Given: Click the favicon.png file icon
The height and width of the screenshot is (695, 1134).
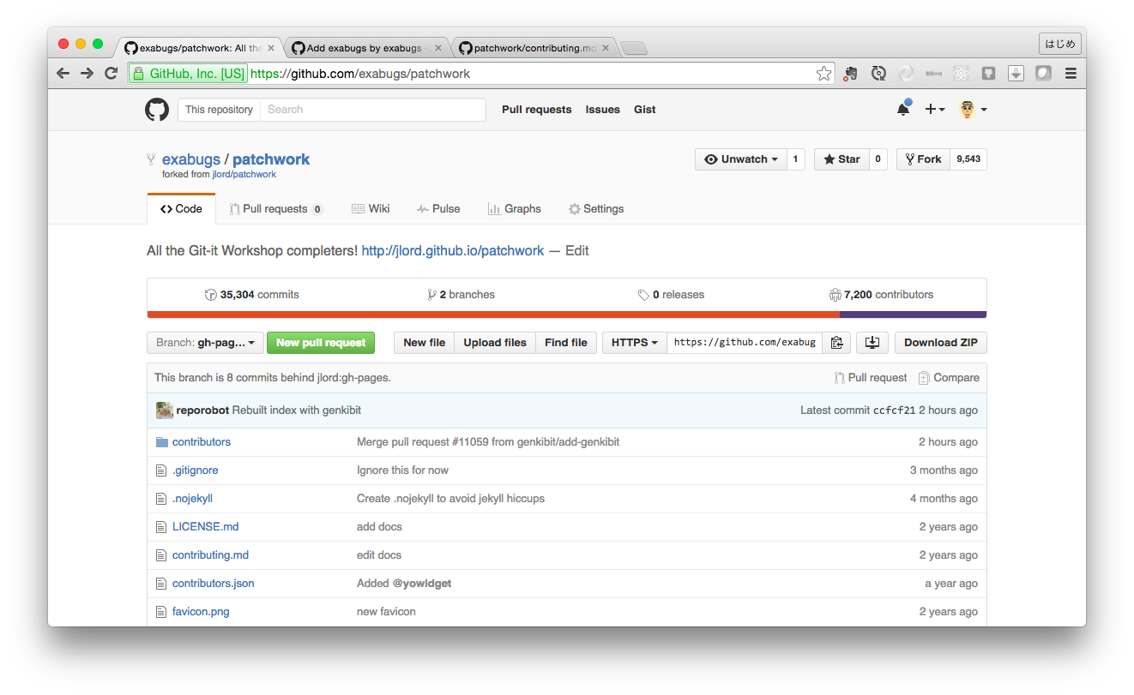Looking at the screenshot, I should click(161, 612).
